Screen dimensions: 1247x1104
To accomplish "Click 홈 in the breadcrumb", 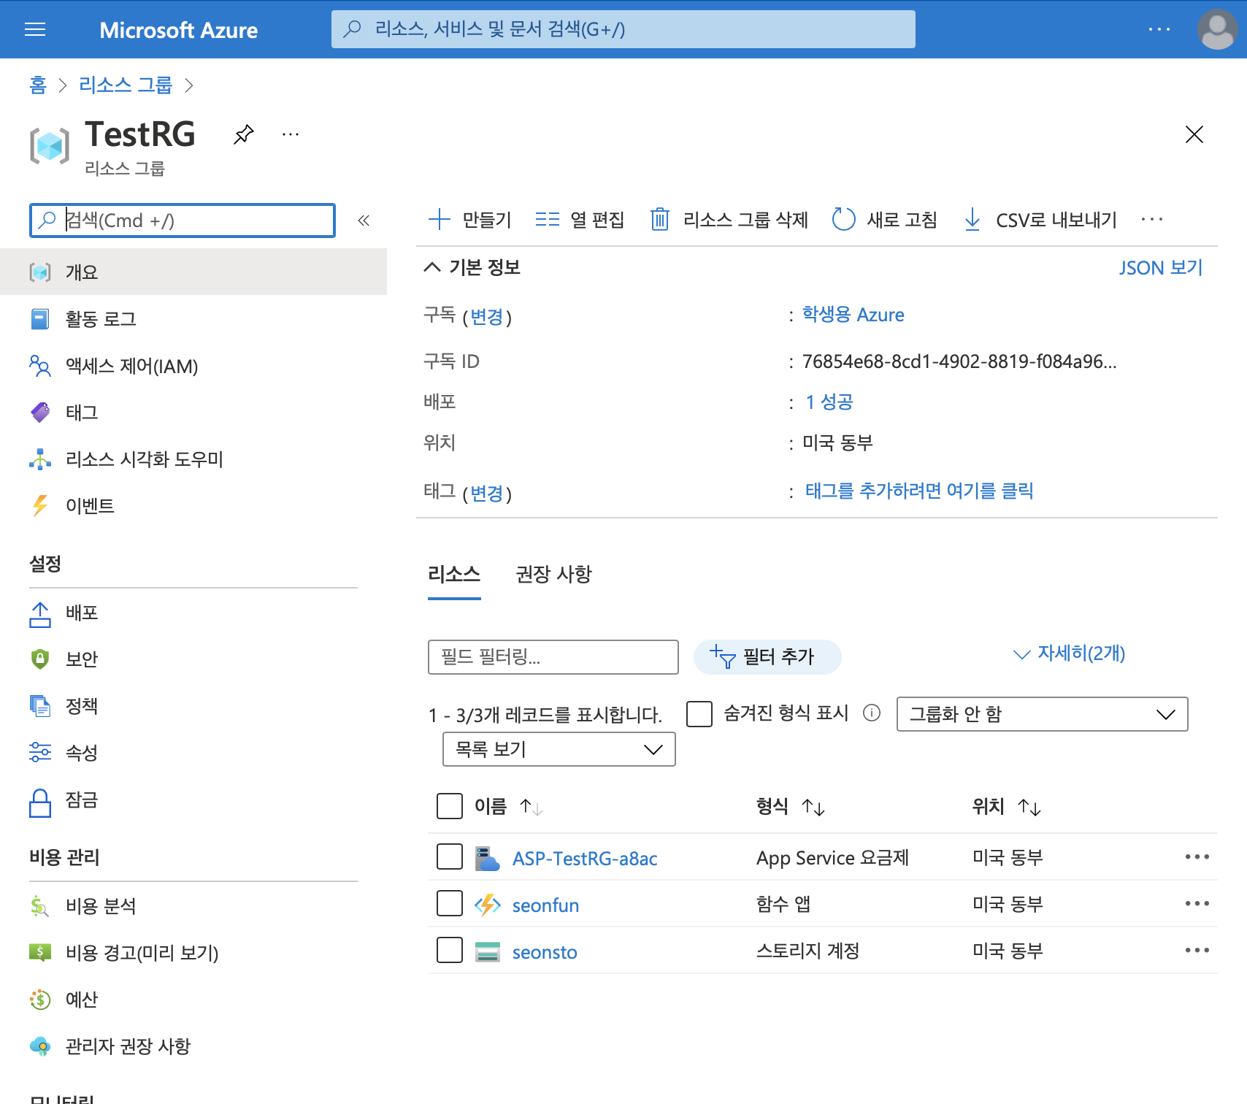I will pyautogui.click(x=38, y=85).
